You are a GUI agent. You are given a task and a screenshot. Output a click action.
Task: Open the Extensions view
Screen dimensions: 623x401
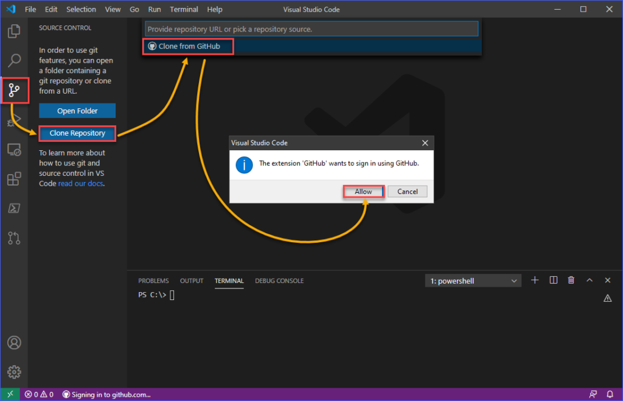click(x=14, y=179)
